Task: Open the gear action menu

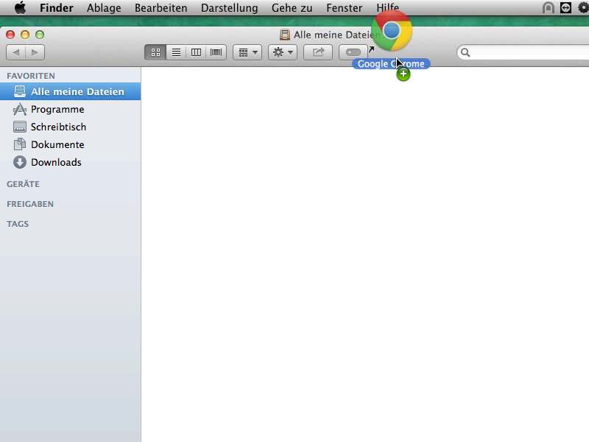Action: [283, 52]
